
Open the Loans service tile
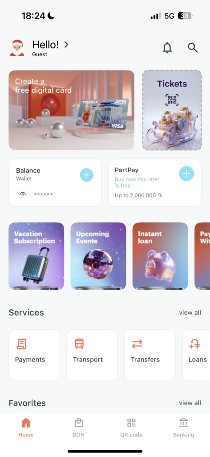pos(196,355)
